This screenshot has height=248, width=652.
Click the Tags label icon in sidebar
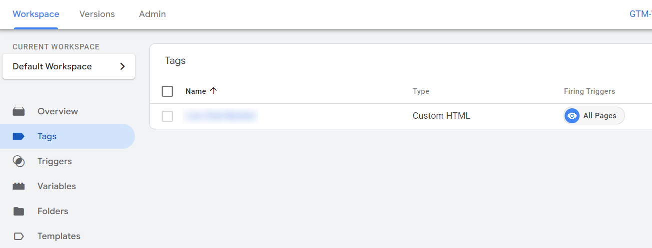point(19,136)
